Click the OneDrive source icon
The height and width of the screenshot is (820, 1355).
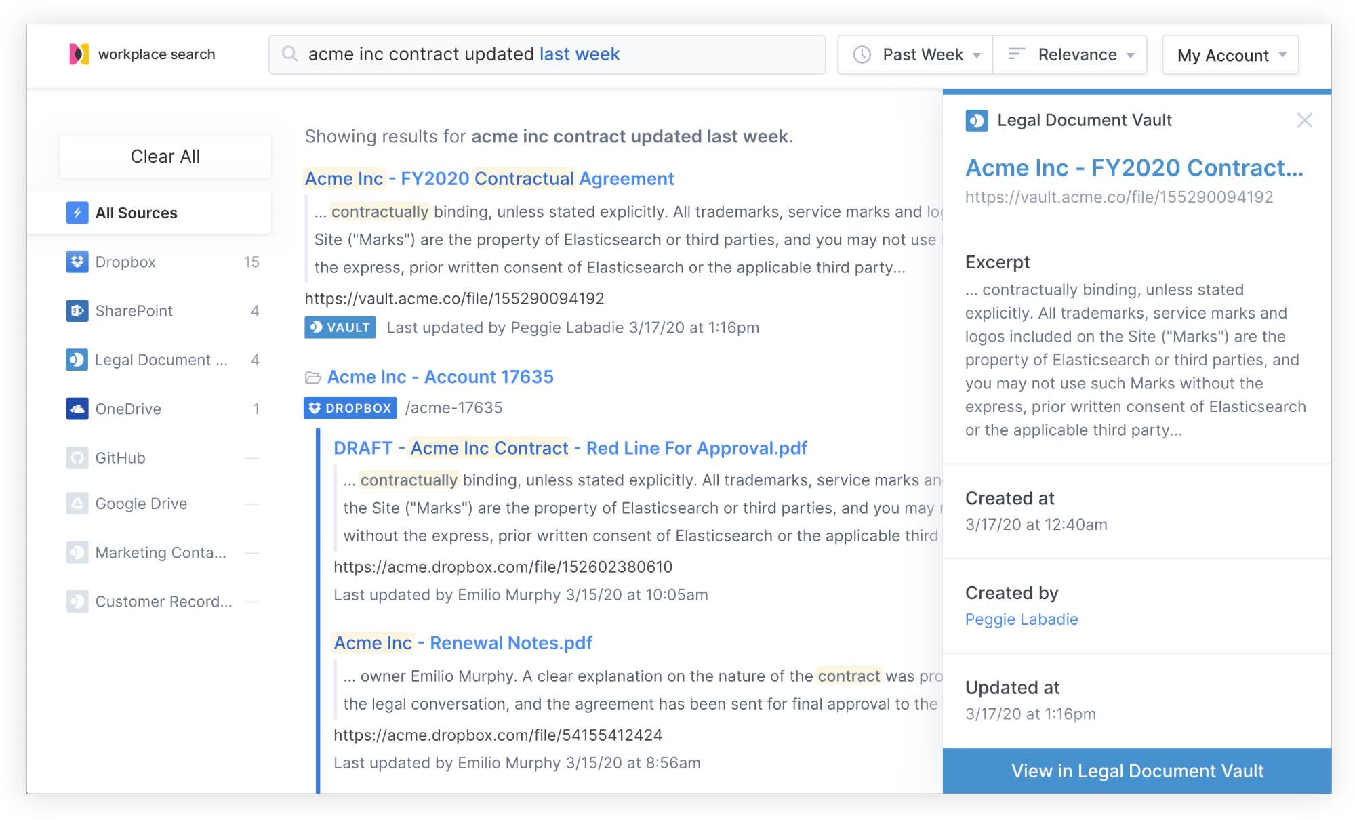pyautogui.click(x=77, y=407)
